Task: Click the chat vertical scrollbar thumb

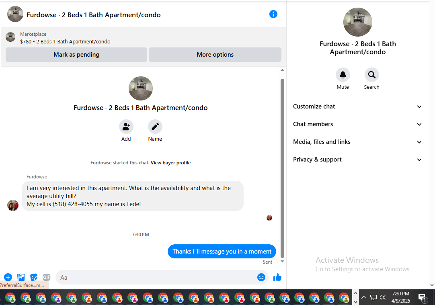Action: coord(282,168)
